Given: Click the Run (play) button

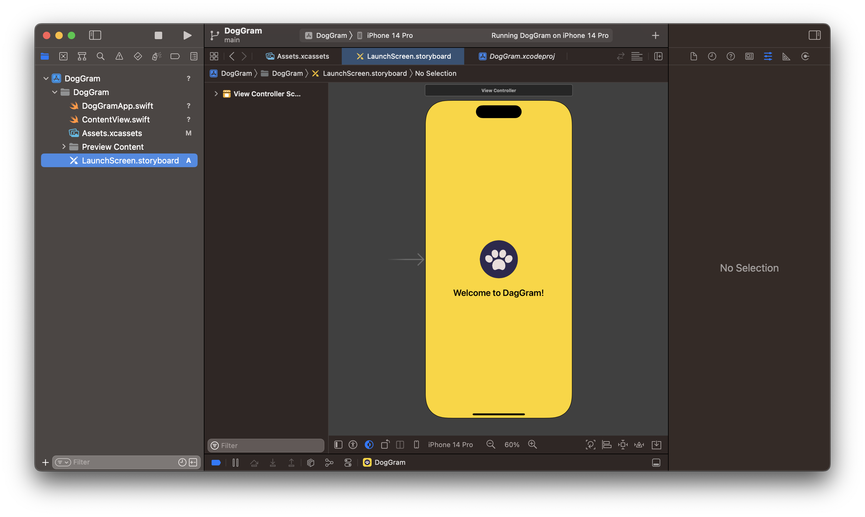Looking at the screenshot, I should click(187, 35).
